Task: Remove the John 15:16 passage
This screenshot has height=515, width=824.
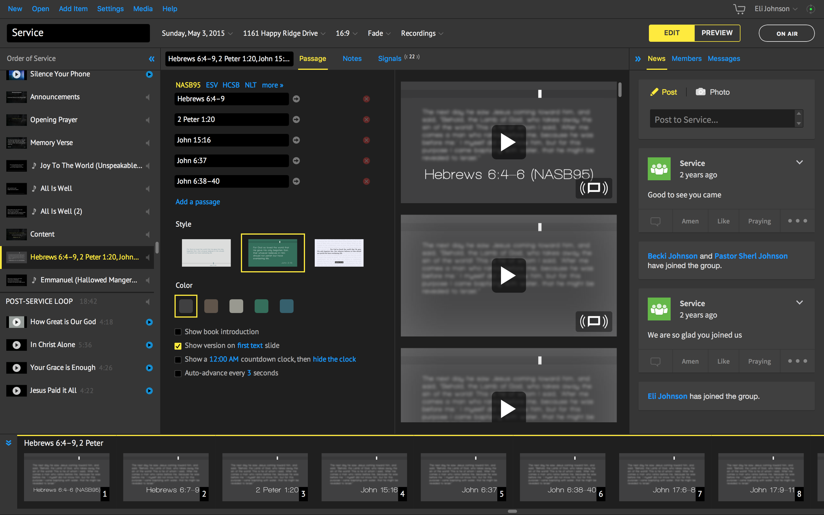Action: click(367, 140)
